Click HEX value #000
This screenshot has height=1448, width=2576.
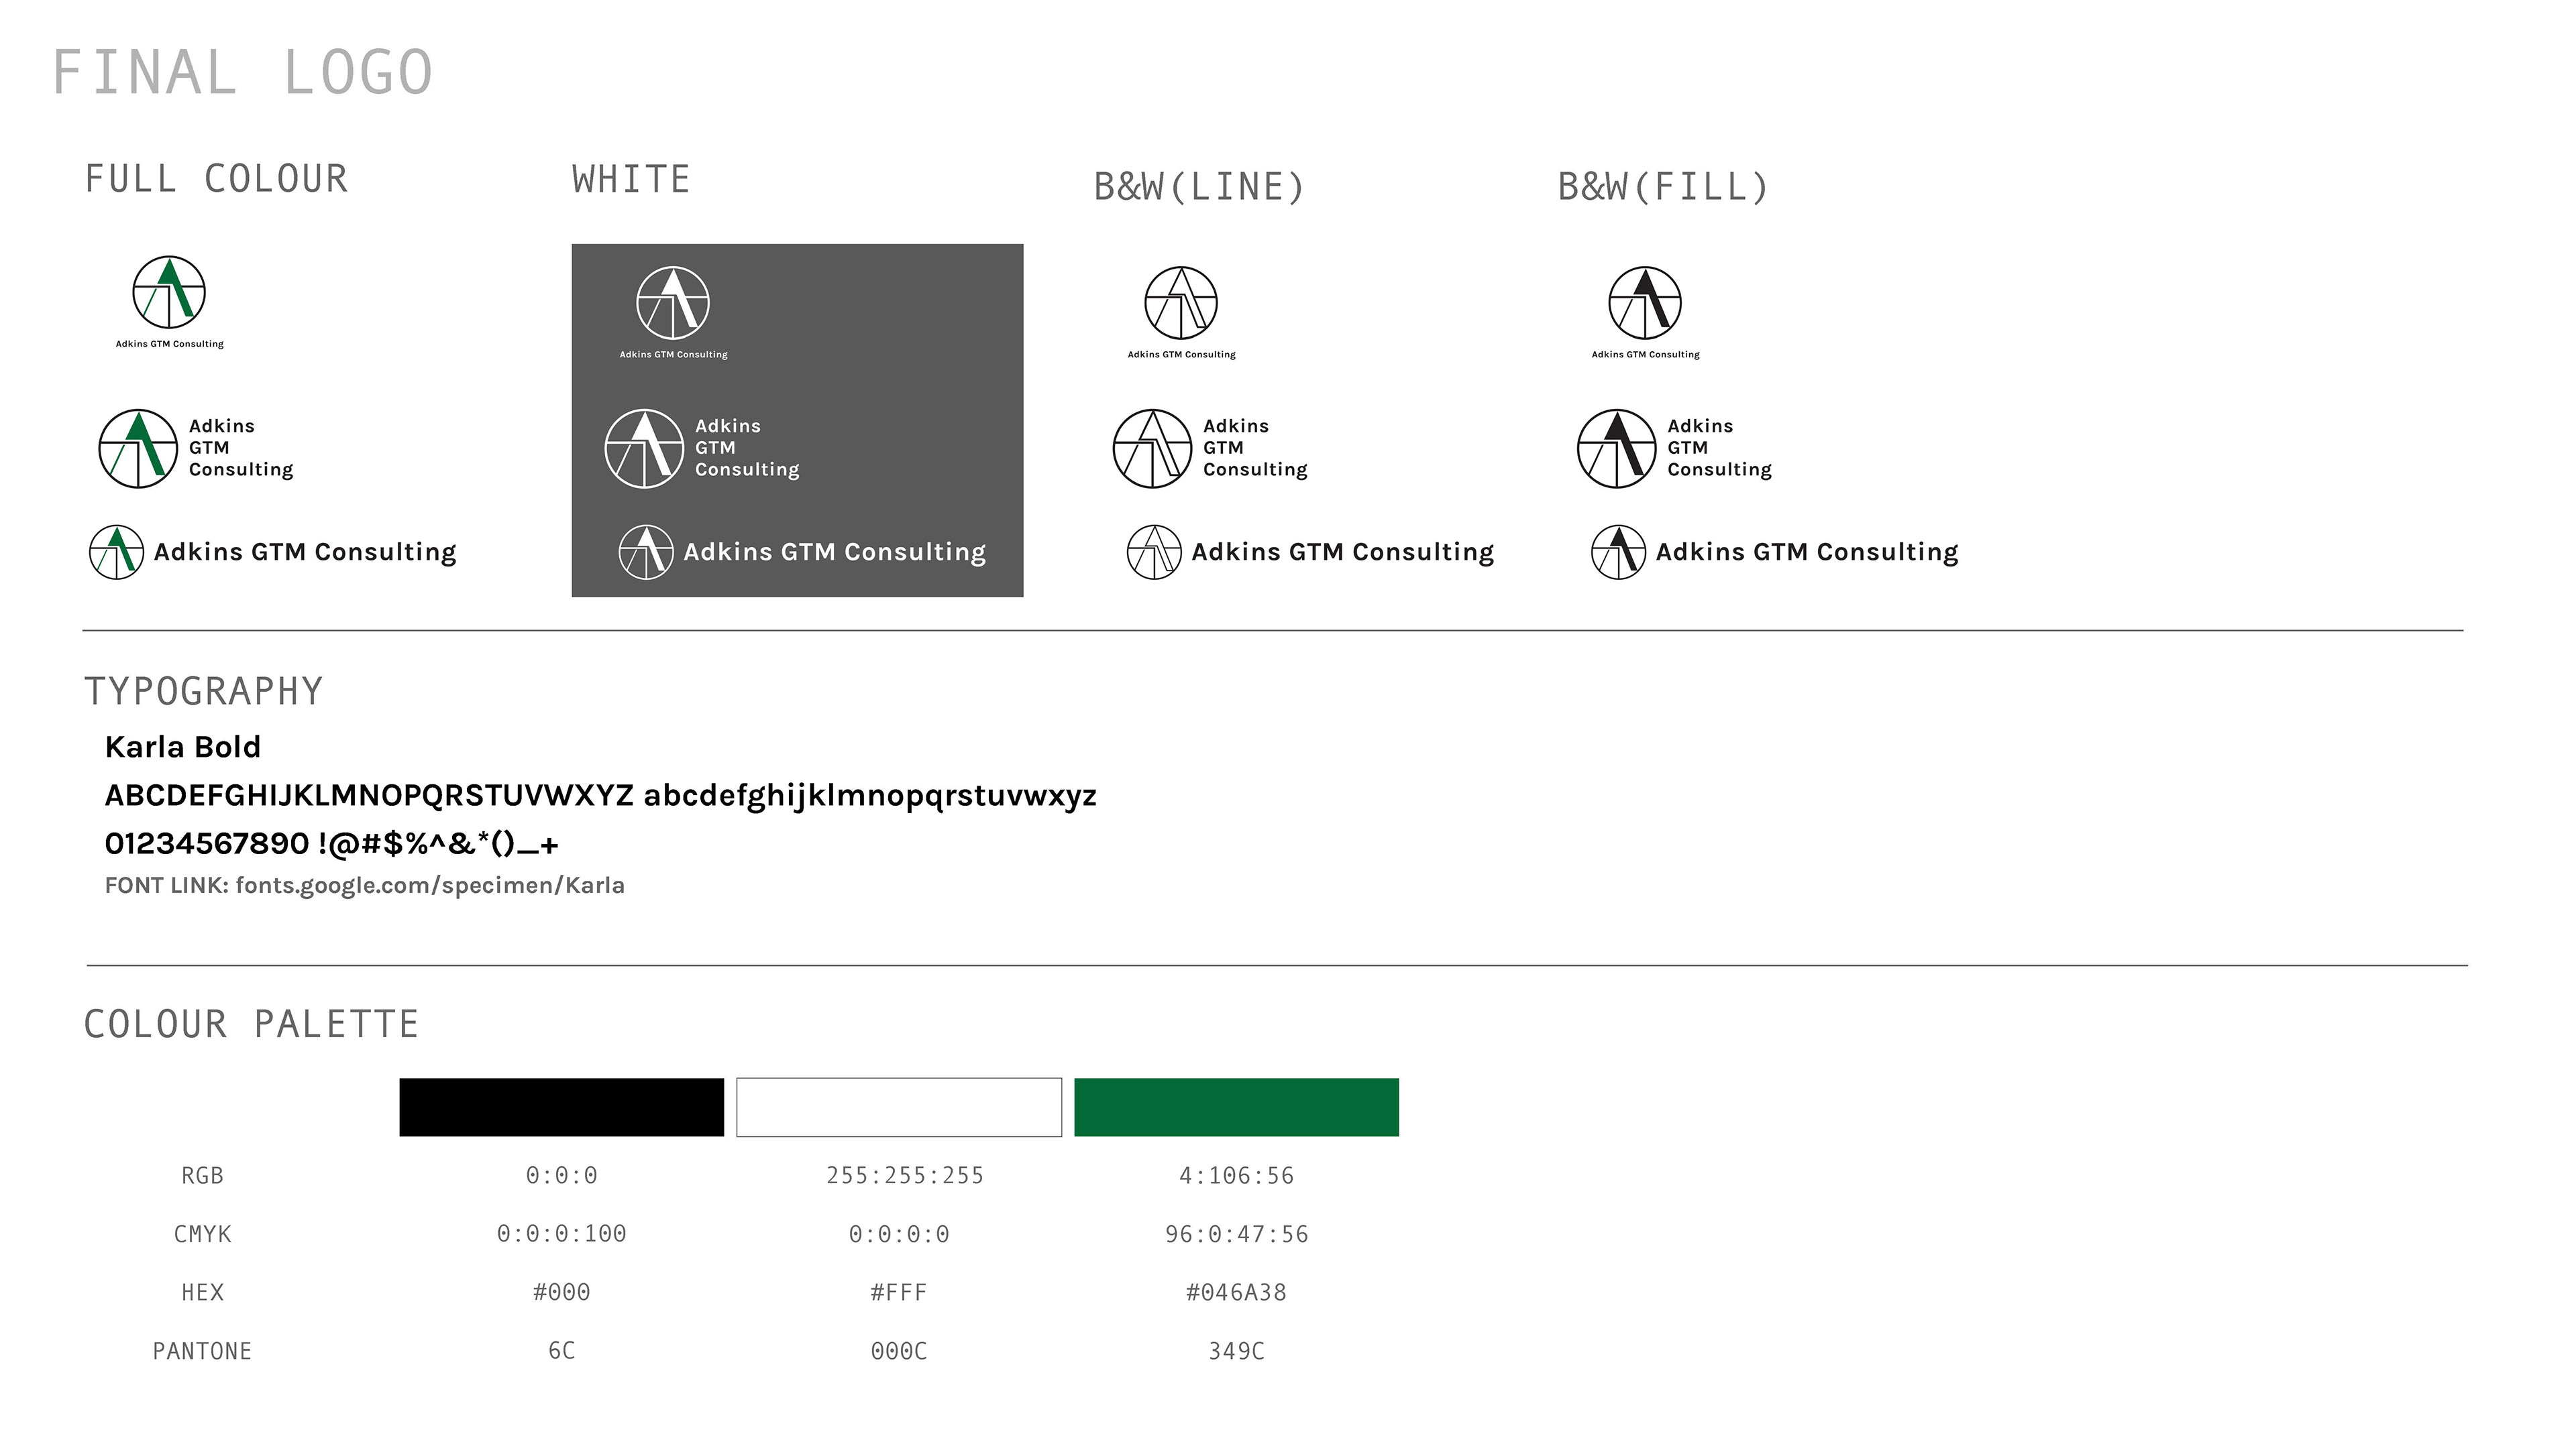tap(562, 1293)
